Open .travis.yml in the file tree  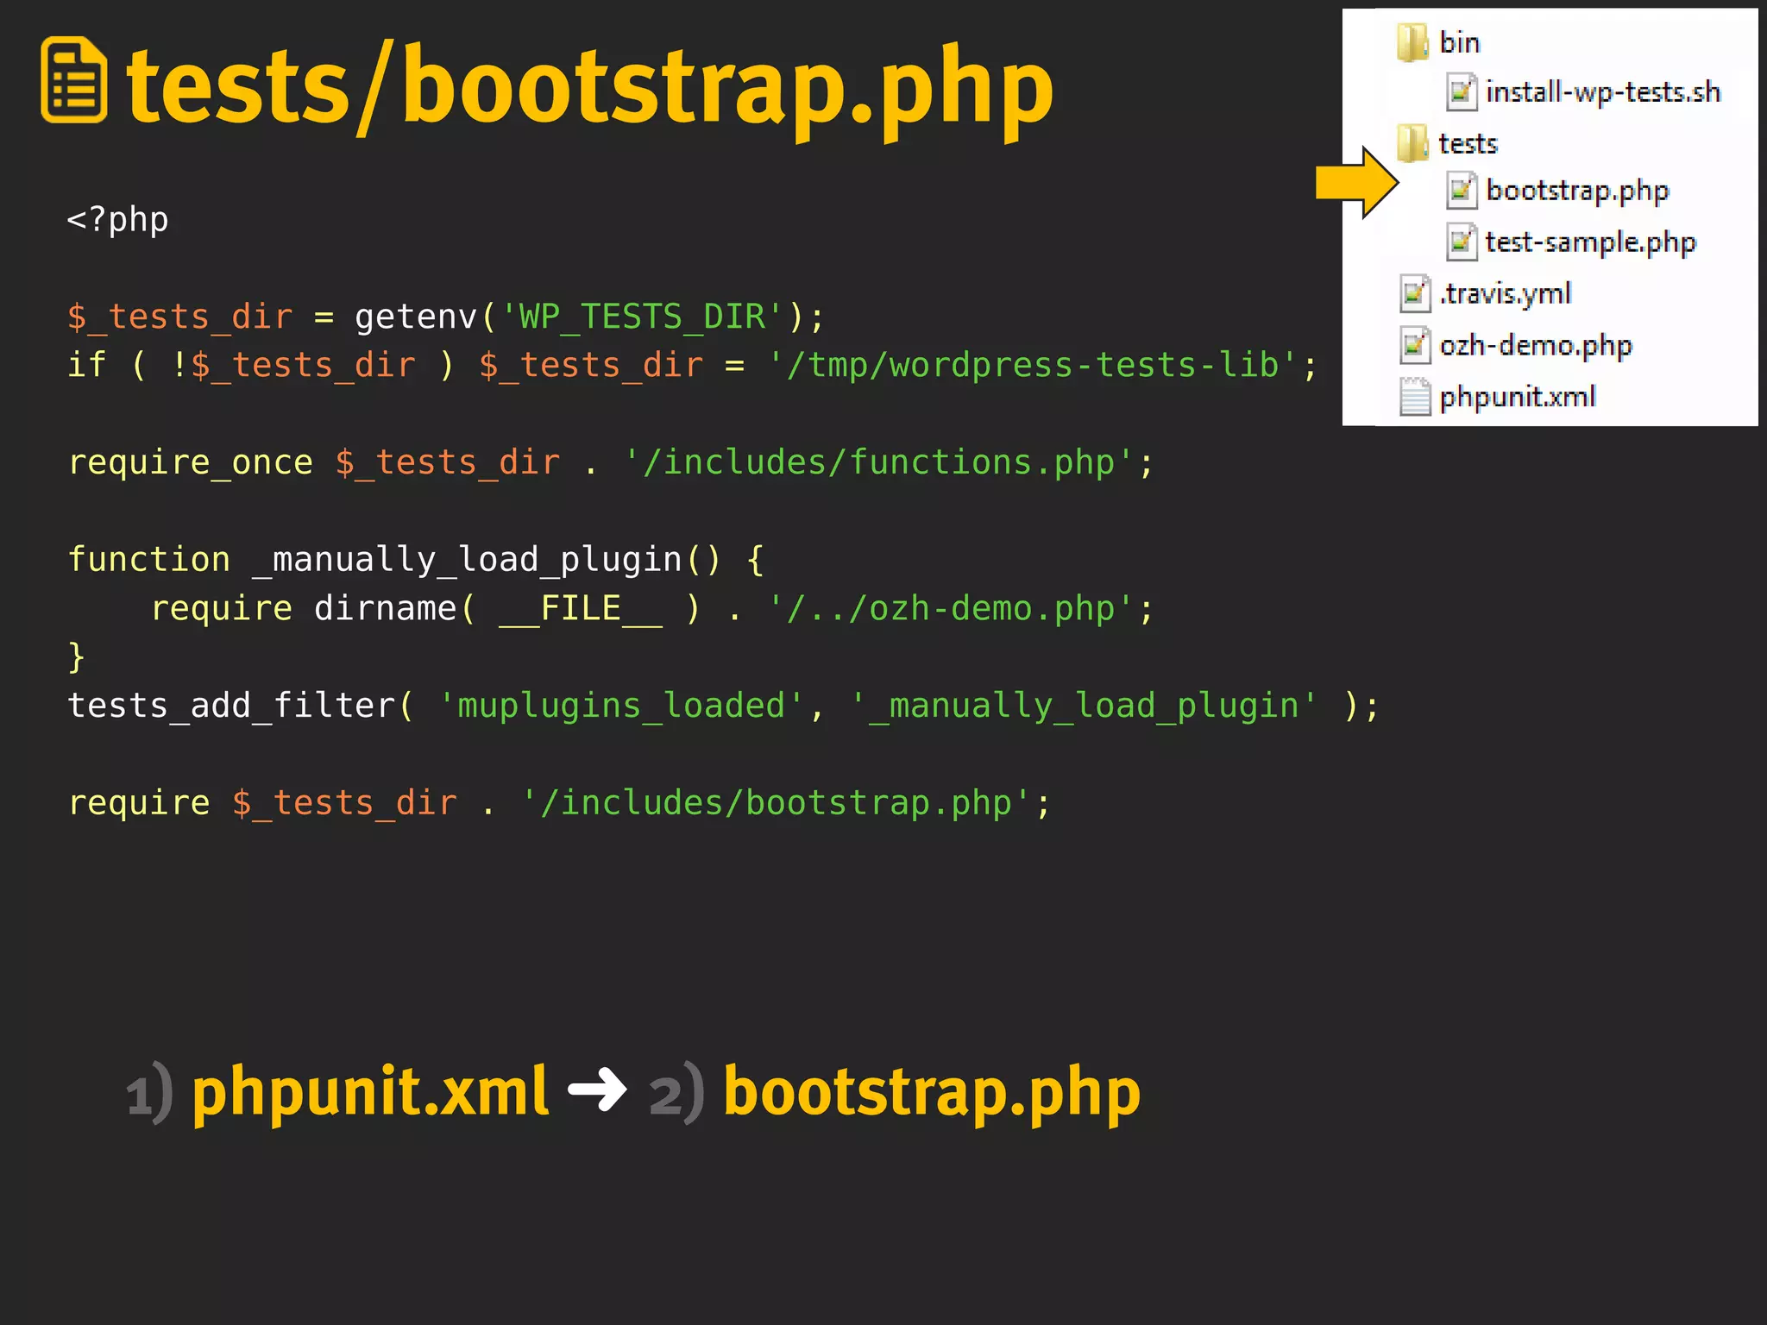pos(1506,294)
